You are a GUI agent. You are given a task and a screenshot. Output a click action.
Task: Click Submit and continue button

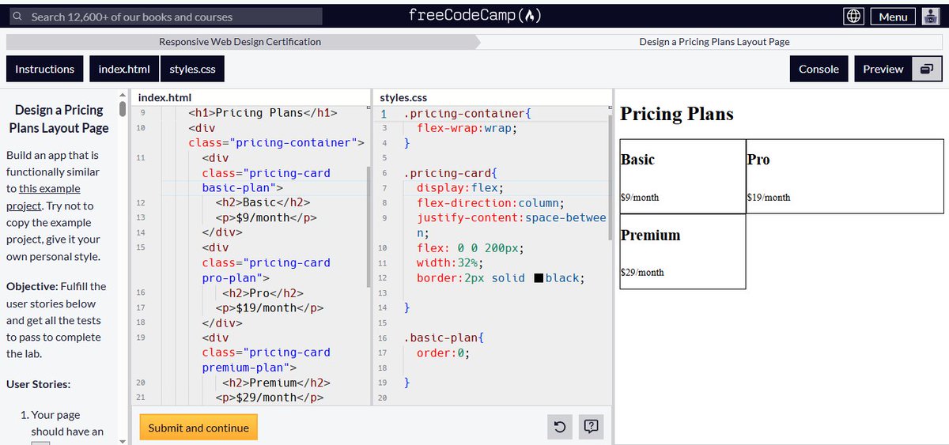coord(198,428)
